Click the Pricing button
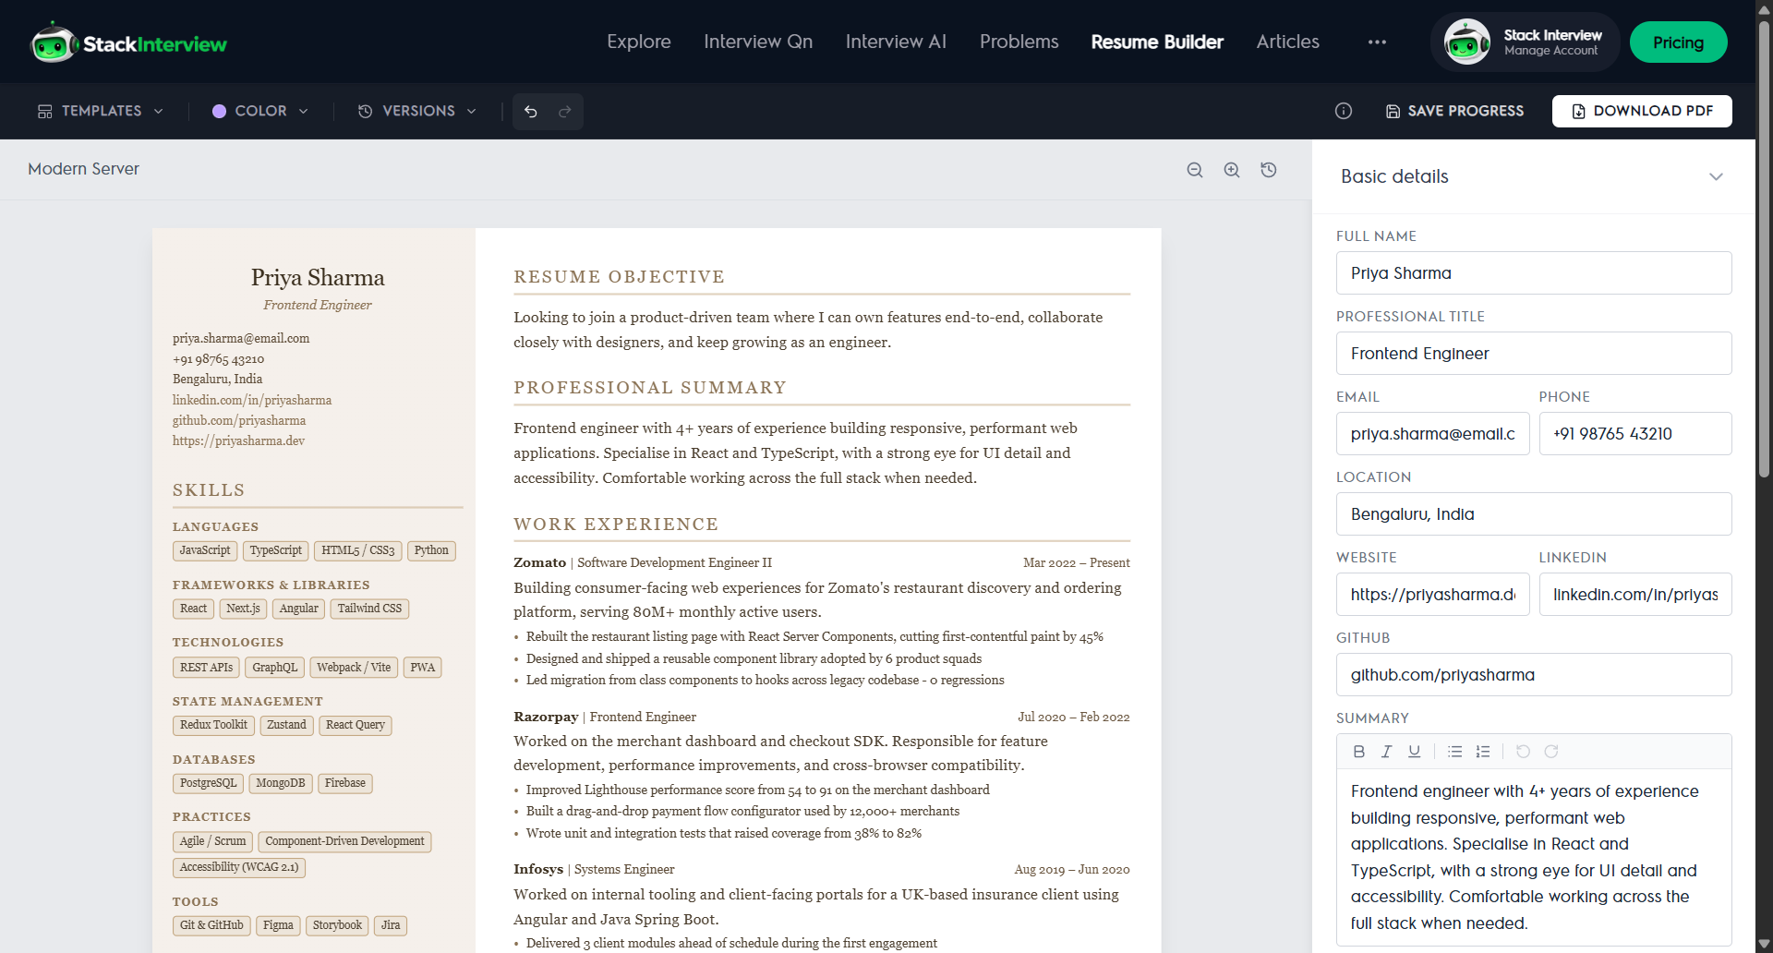Screen dimensions: 1773x953 point(1678,42)
